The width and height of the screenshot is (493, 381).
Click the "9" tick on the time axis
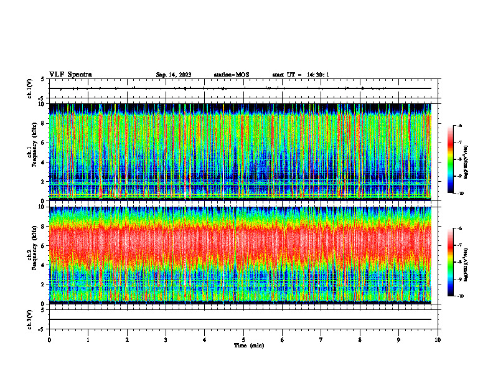tap(398, 340)
